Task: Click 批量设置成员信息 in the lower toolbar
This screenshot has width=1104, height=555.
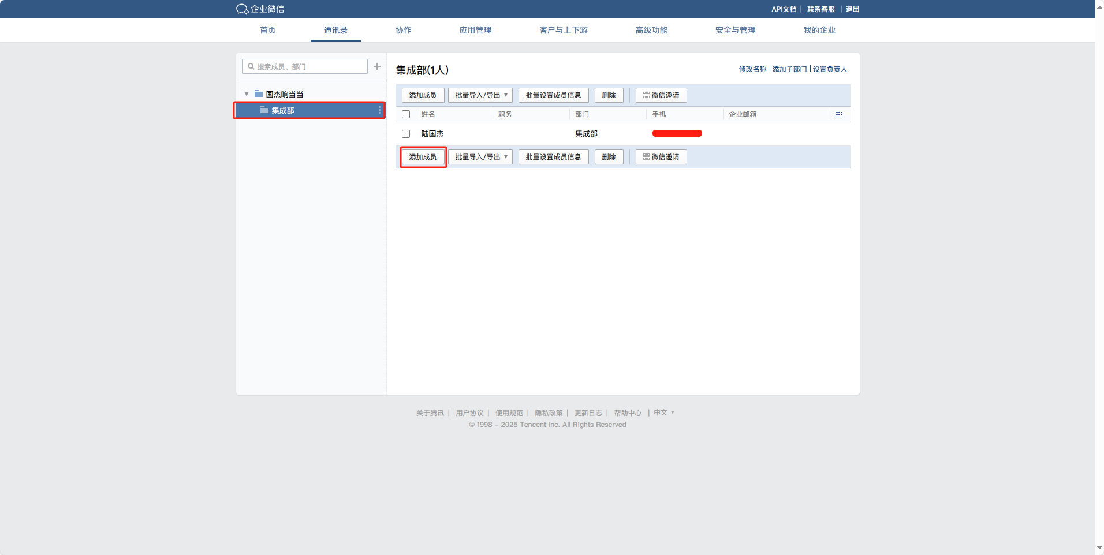Action: click(x=554, y=157)
